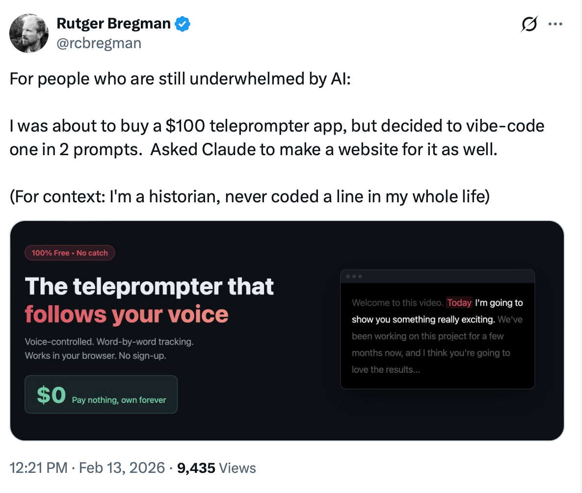Open the @rcbregman handle link
582x493 pixels.
click(99, 43)
